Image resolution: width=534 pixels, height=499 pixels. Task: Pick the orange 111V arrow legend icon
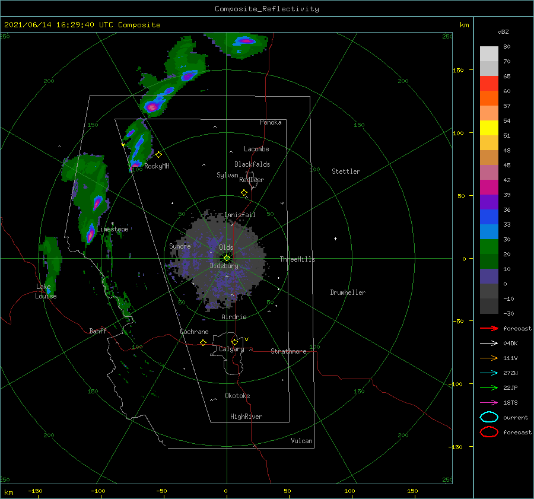489,358
